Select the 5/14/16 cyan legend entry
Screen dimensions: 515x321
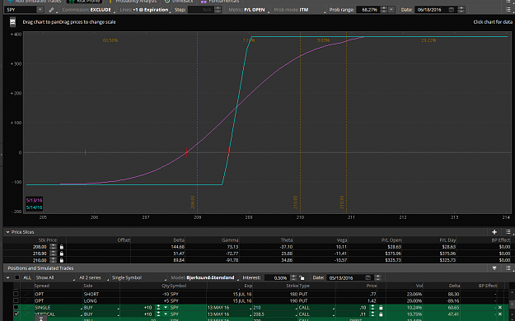(34, 207)
